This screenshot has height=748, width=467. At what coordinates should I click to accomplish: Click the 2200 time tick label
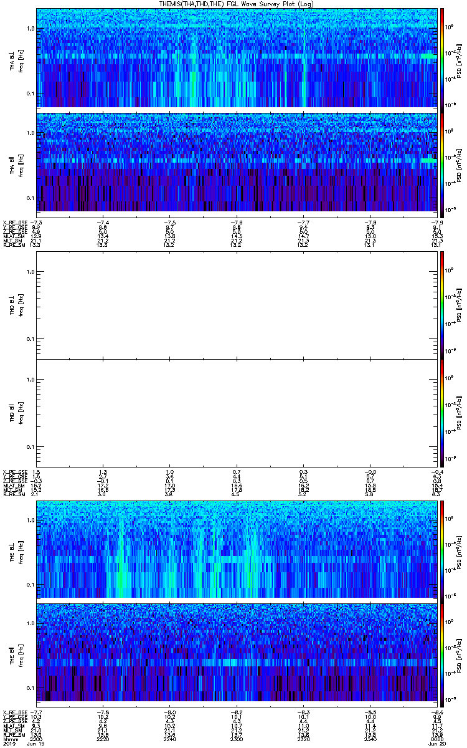pyautogui.click(x=37, y=738)
